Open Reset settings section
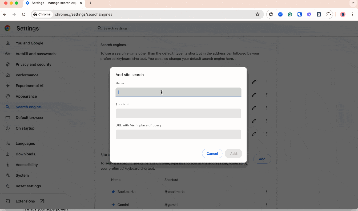Viewport: 358px width, 211px height. [28, 186]
